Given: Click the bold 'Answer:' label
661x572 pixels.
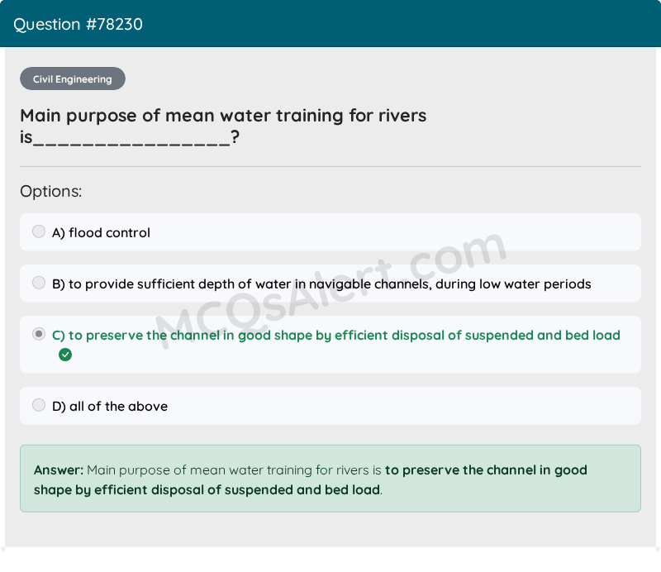Looking at the screenshot, I should tap(59, 470).
